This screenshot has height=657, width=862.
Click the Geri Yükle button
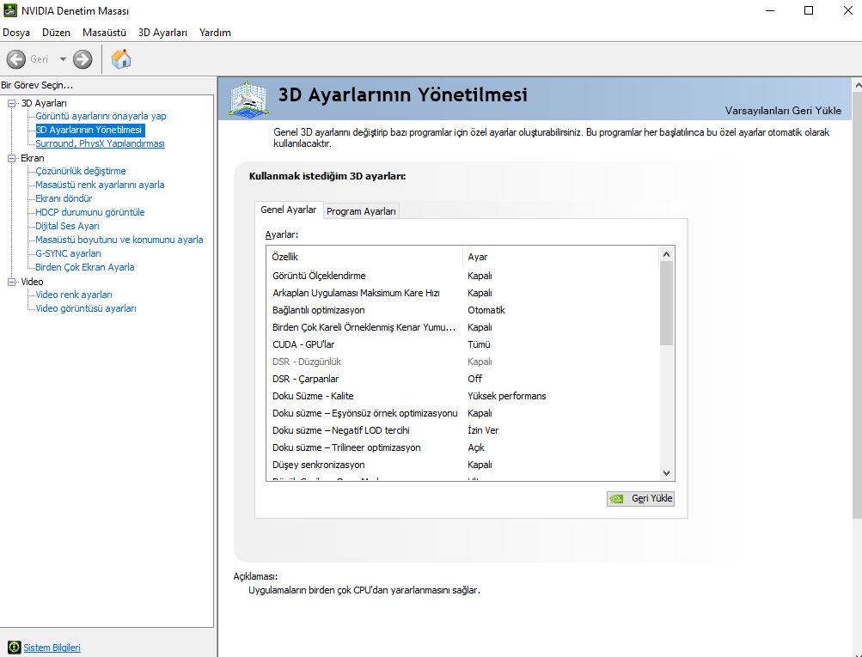(640, 498)
